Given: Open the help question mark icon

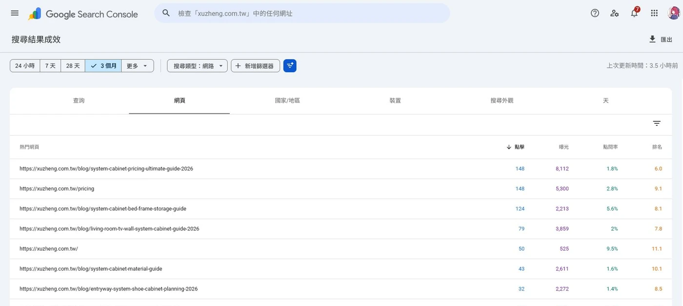Looking at the screenshot, I should pos(595,13).
